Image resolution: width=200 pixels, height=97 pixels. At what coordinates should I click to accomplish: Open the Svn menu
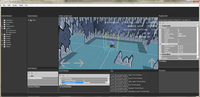tap(26, 5)
